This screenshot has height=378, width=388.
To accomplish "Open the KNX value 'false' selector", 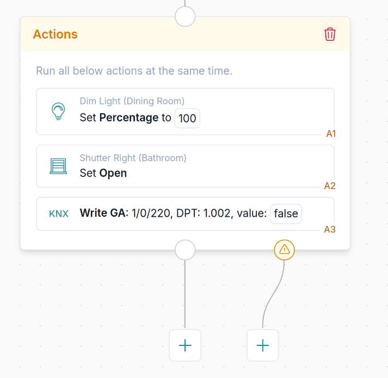I will pyautogui.click(x=286, y=214).
